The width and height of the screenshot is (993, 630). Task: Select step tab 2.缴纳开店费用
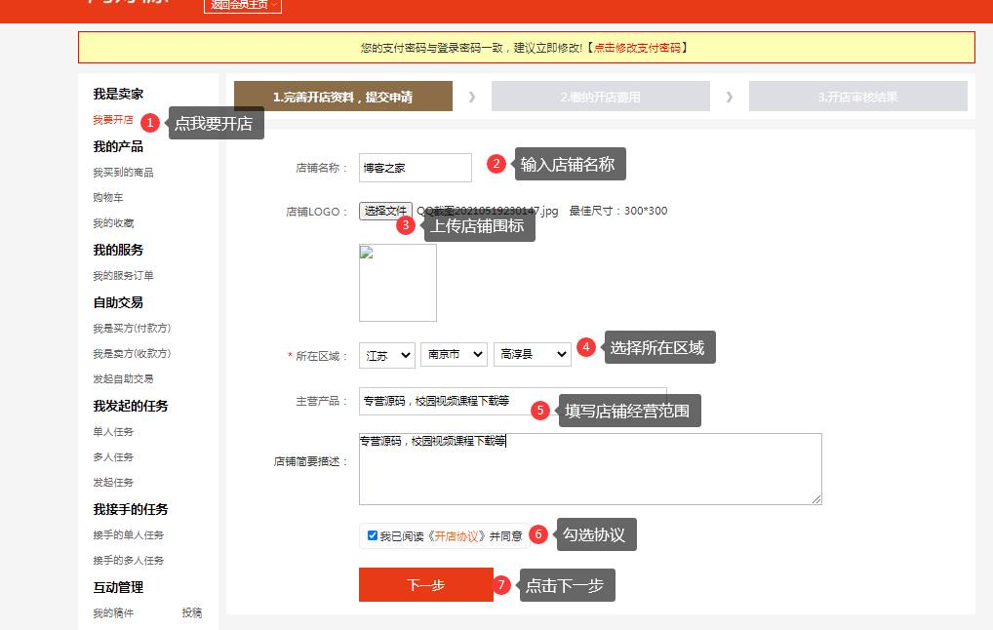click(600, 97)
